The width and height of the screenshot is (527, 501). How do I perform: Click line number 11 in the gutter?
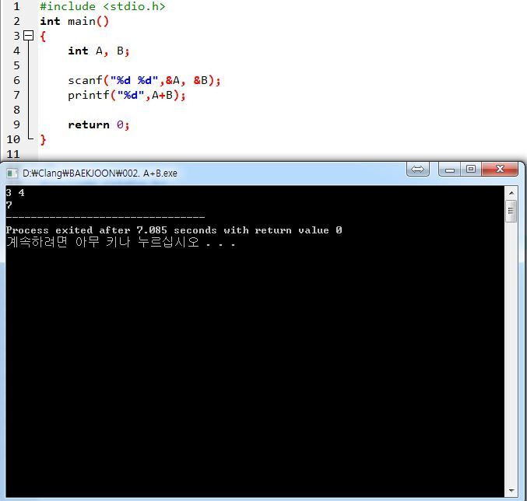coord(13,154)
